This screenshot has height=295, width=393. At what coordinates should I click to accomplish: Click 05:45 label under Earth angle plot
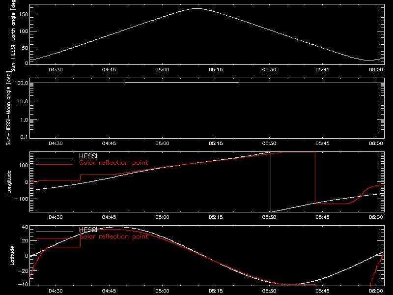pos(323,70)
